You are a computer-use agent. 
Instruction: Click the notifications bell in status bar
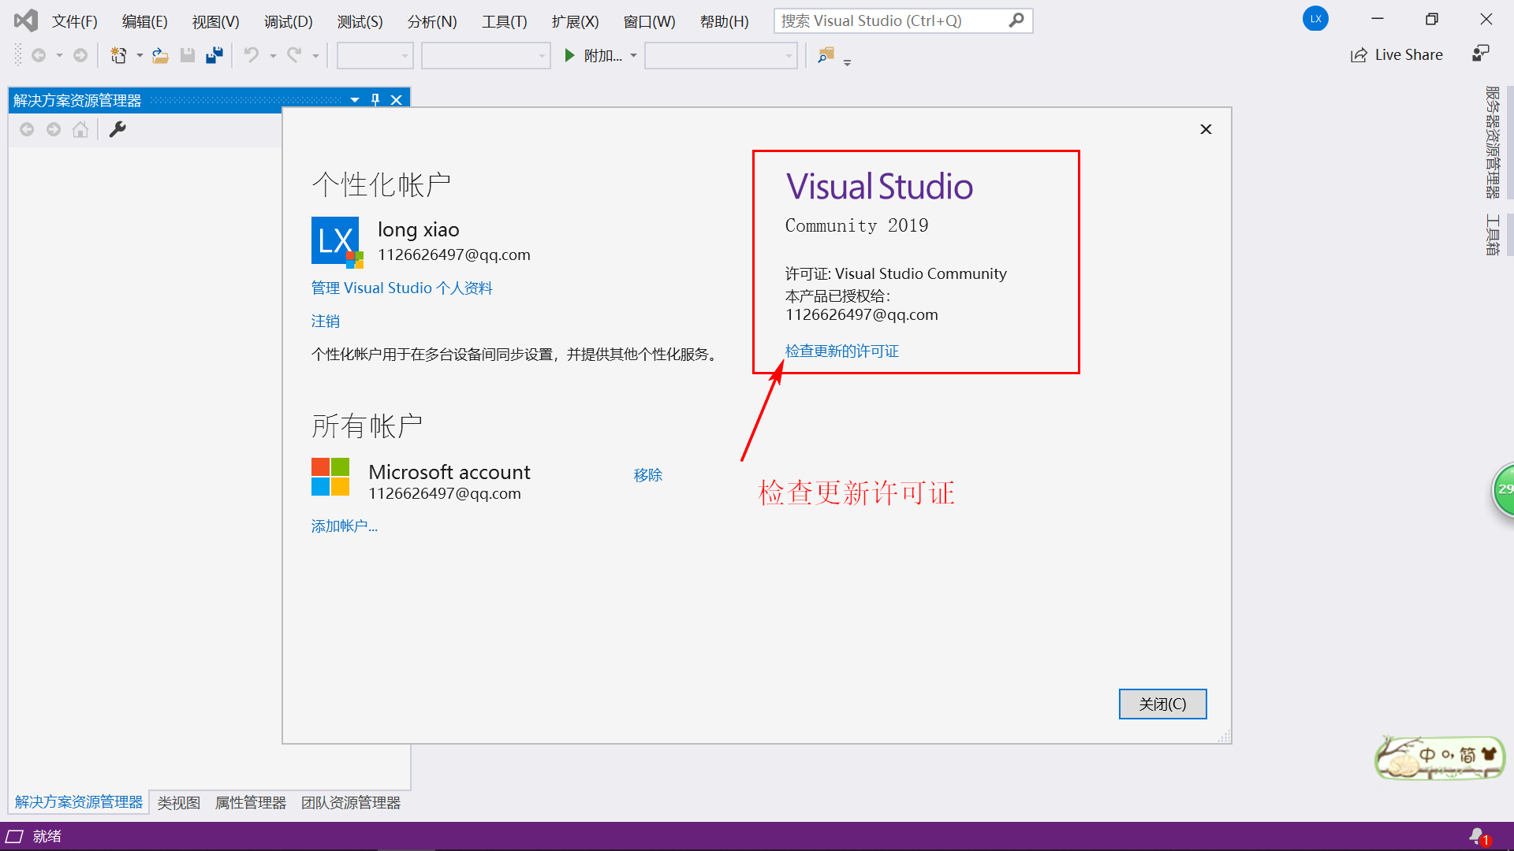tap(1477, 836)
